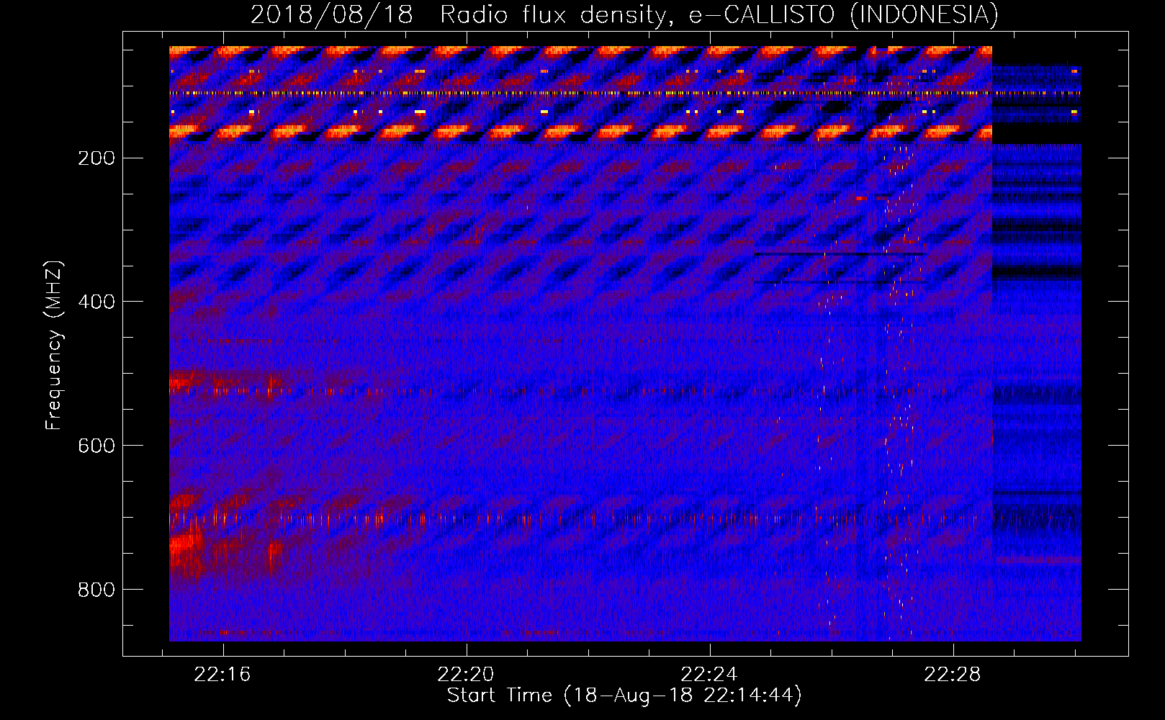Click the 22:20 time tick label
Screen dimensions: 1165x720
pyautogui.click(x=466, y=675)
